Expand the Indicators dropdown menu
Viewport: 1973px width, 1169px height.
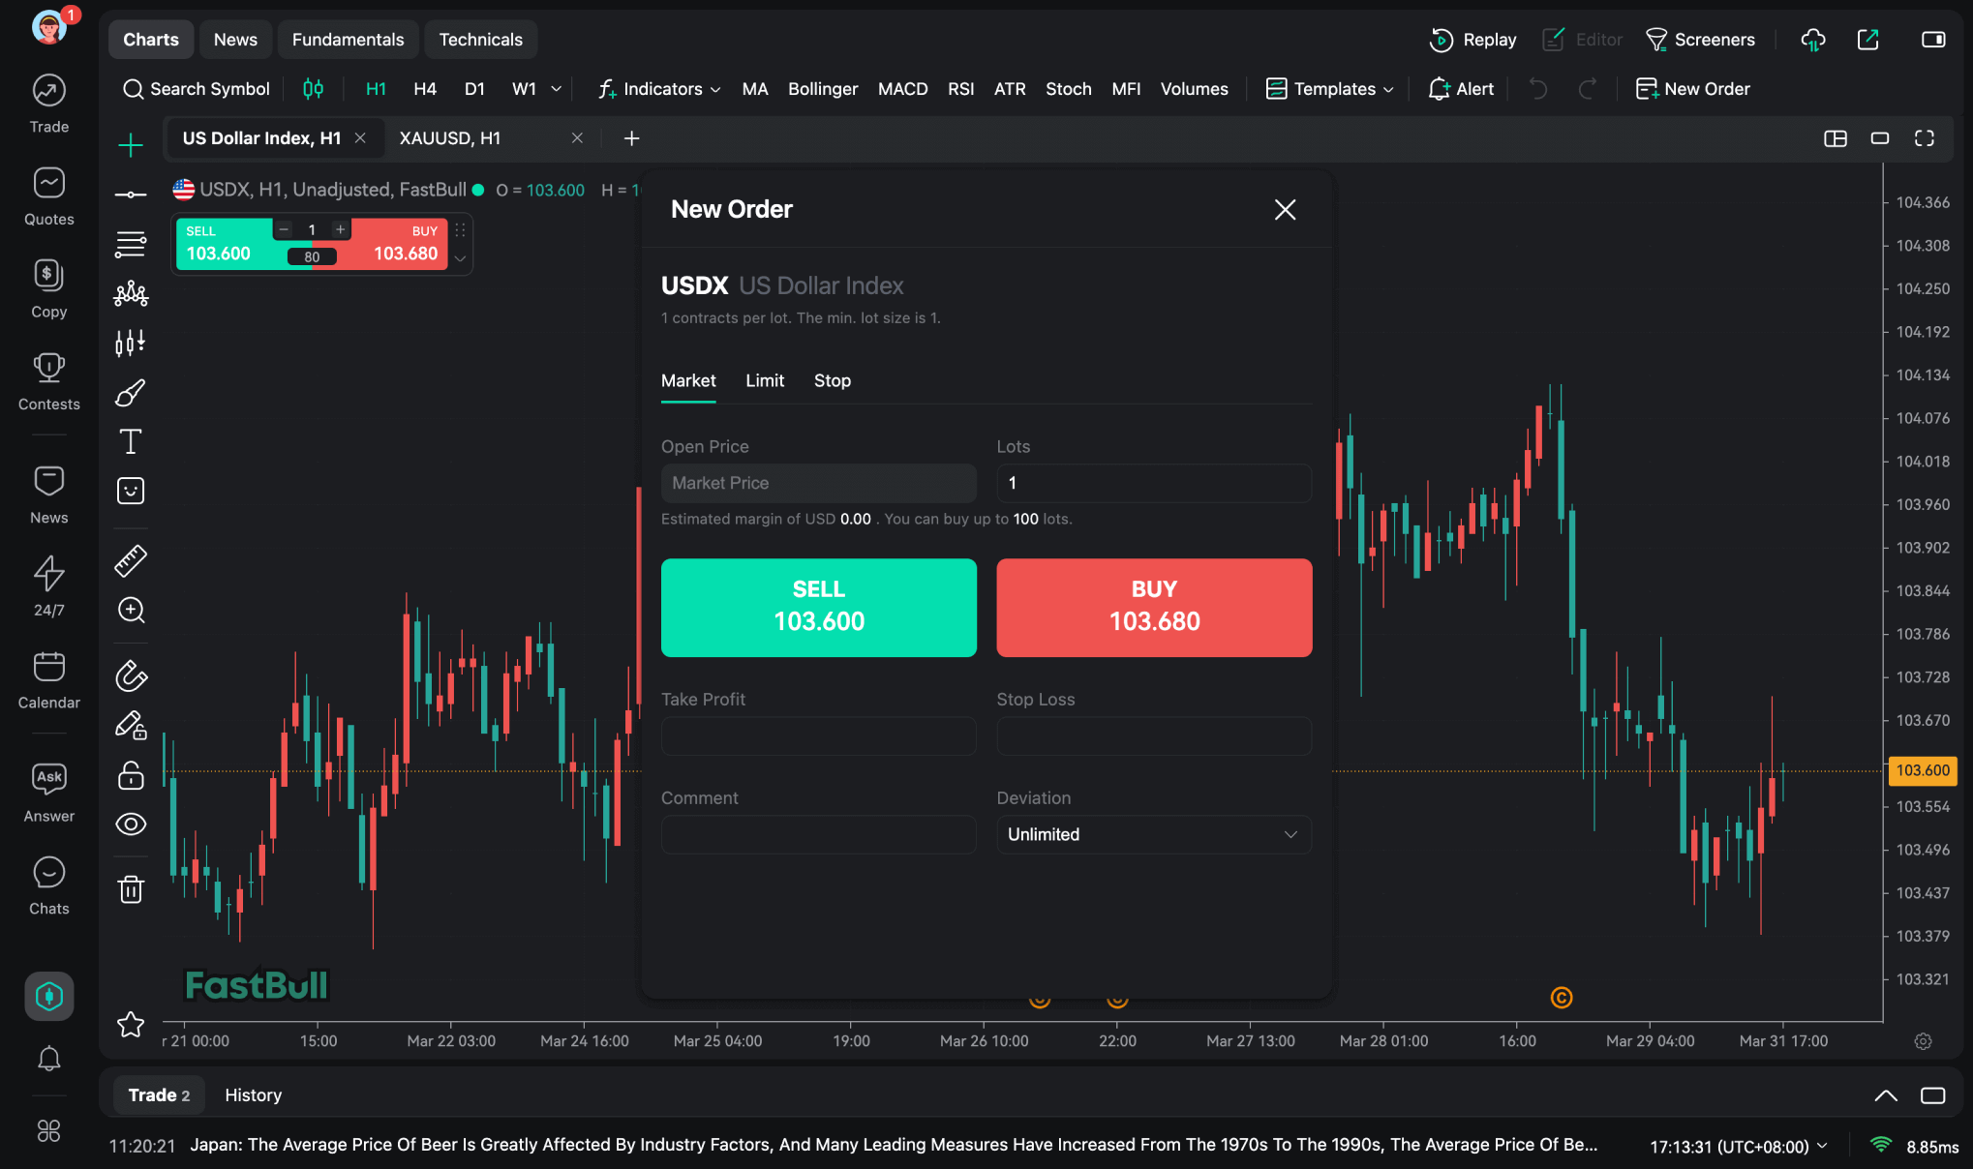(x=661, y=89)
